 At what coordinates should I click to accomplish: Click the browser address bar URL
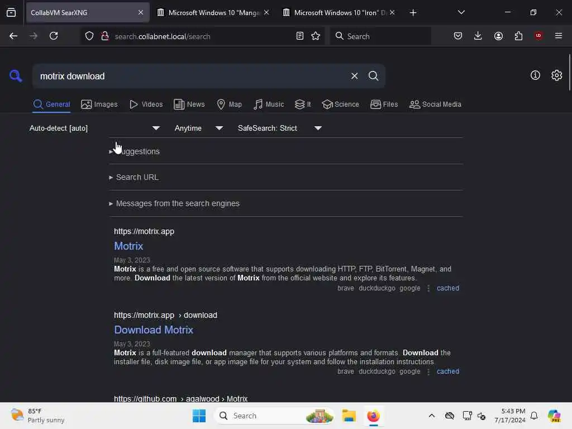163,36
